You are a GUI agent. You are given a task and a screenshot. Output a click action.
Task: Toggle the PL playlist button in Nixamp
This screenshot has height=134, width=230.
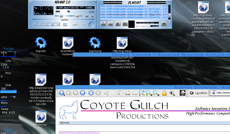92,16
